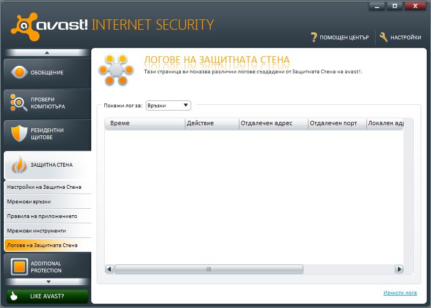Click the magnifier scan computer icon
The image size is (431, 308).
point(18,102)
